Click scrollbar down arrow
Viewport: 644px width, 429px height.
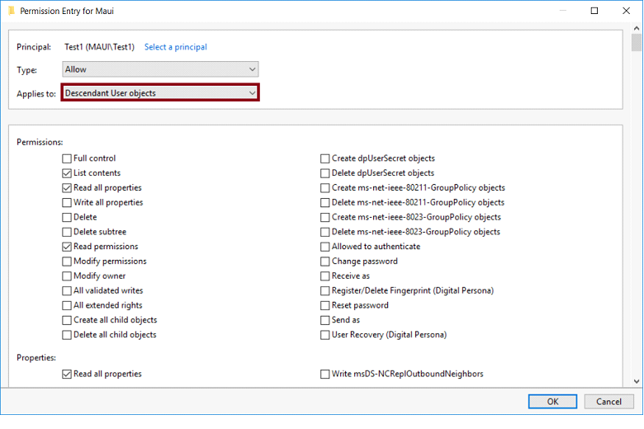636,381
